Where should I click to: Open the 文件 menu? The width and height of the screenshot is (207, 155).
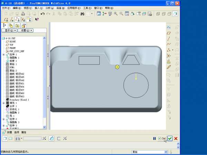6,8
